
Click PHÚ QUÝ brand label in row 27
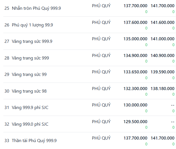101,39
